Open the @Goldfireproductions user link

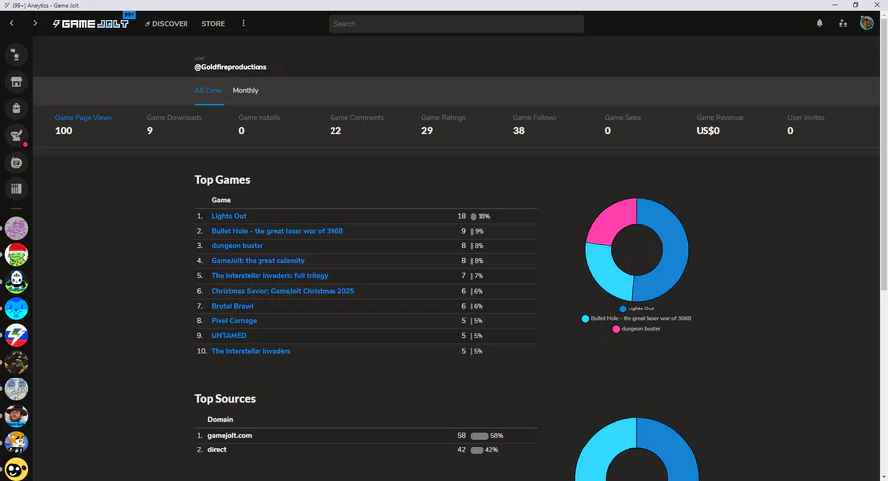point(231,67)
